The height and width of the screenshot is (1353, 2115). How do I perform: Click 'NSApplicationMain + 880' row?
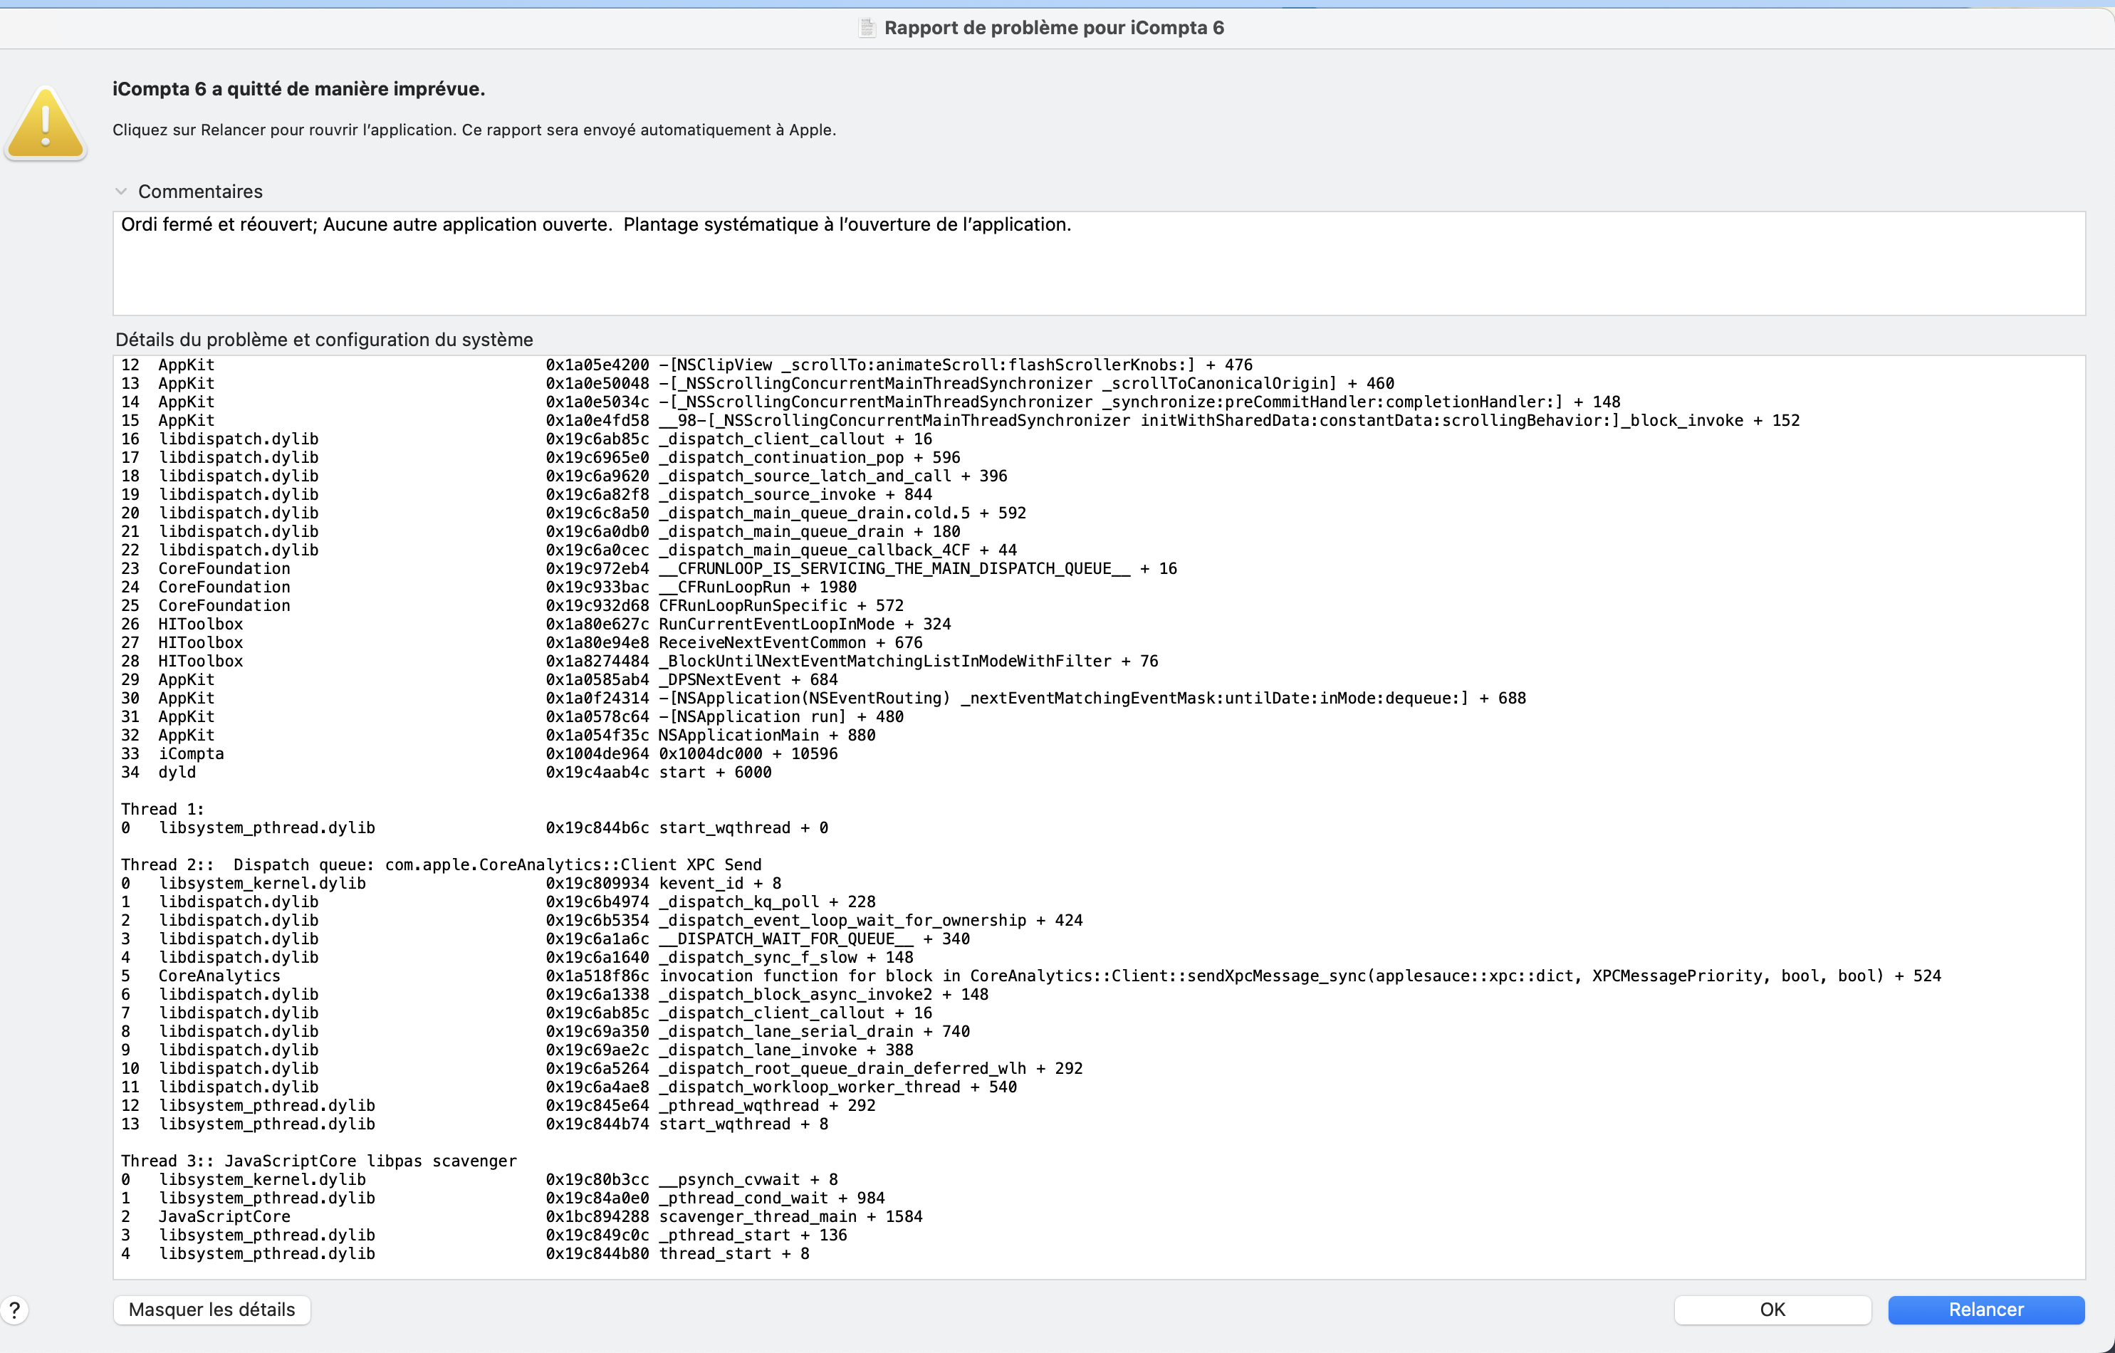[498, 736]
